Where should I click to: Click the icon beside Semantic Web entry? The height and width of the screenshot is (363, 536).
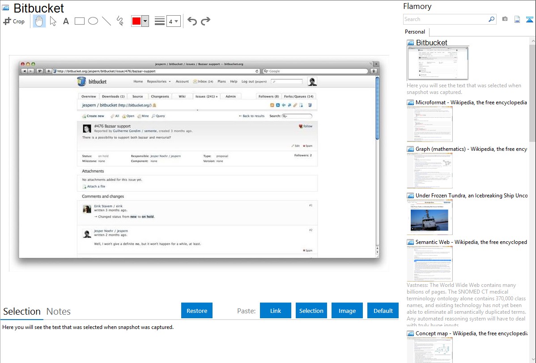tap(410, 242)
